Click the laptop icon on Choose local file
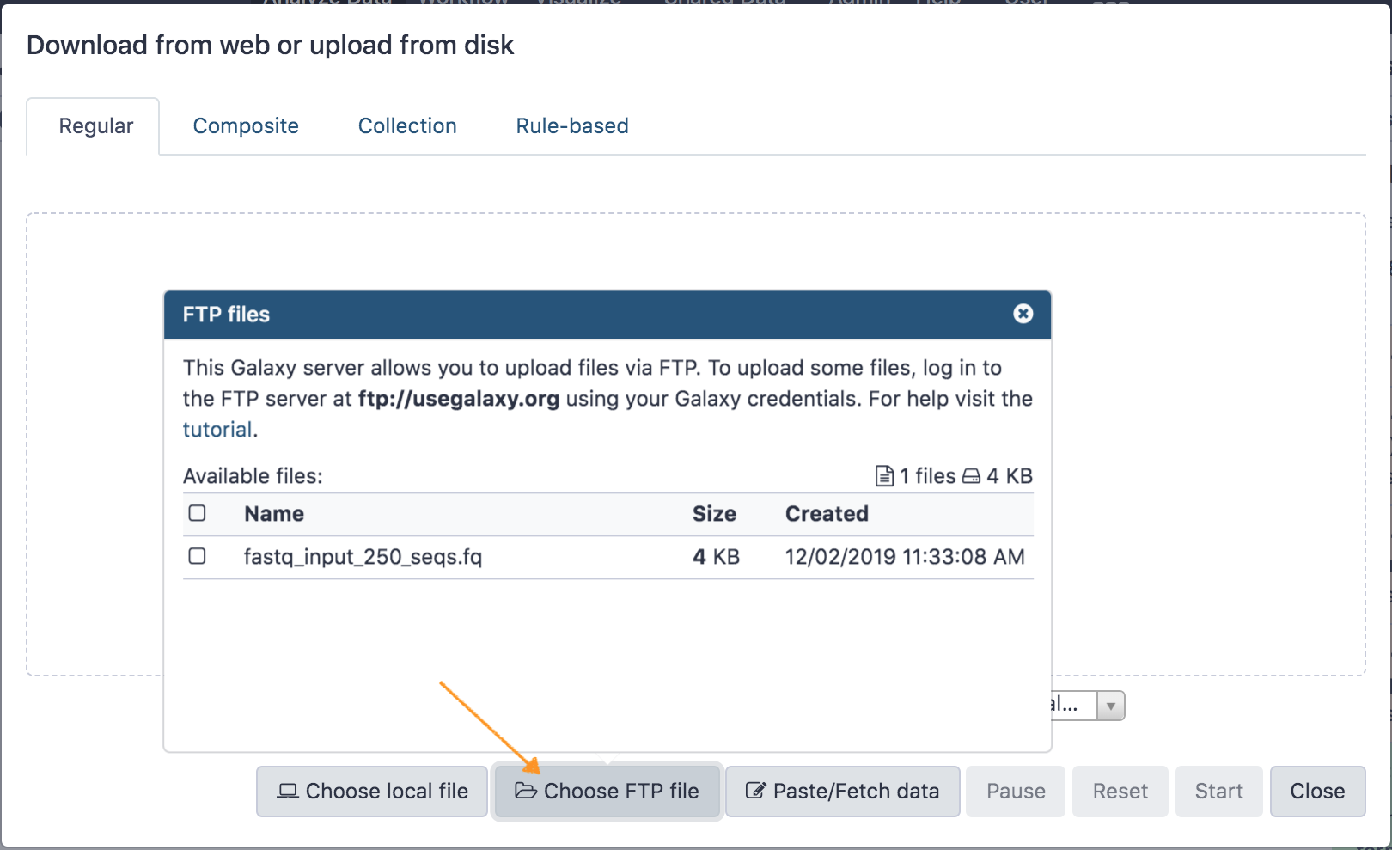 288,791
